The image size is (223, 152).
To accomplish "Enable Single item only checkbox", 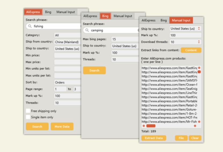I will click(x=28, y=117).
